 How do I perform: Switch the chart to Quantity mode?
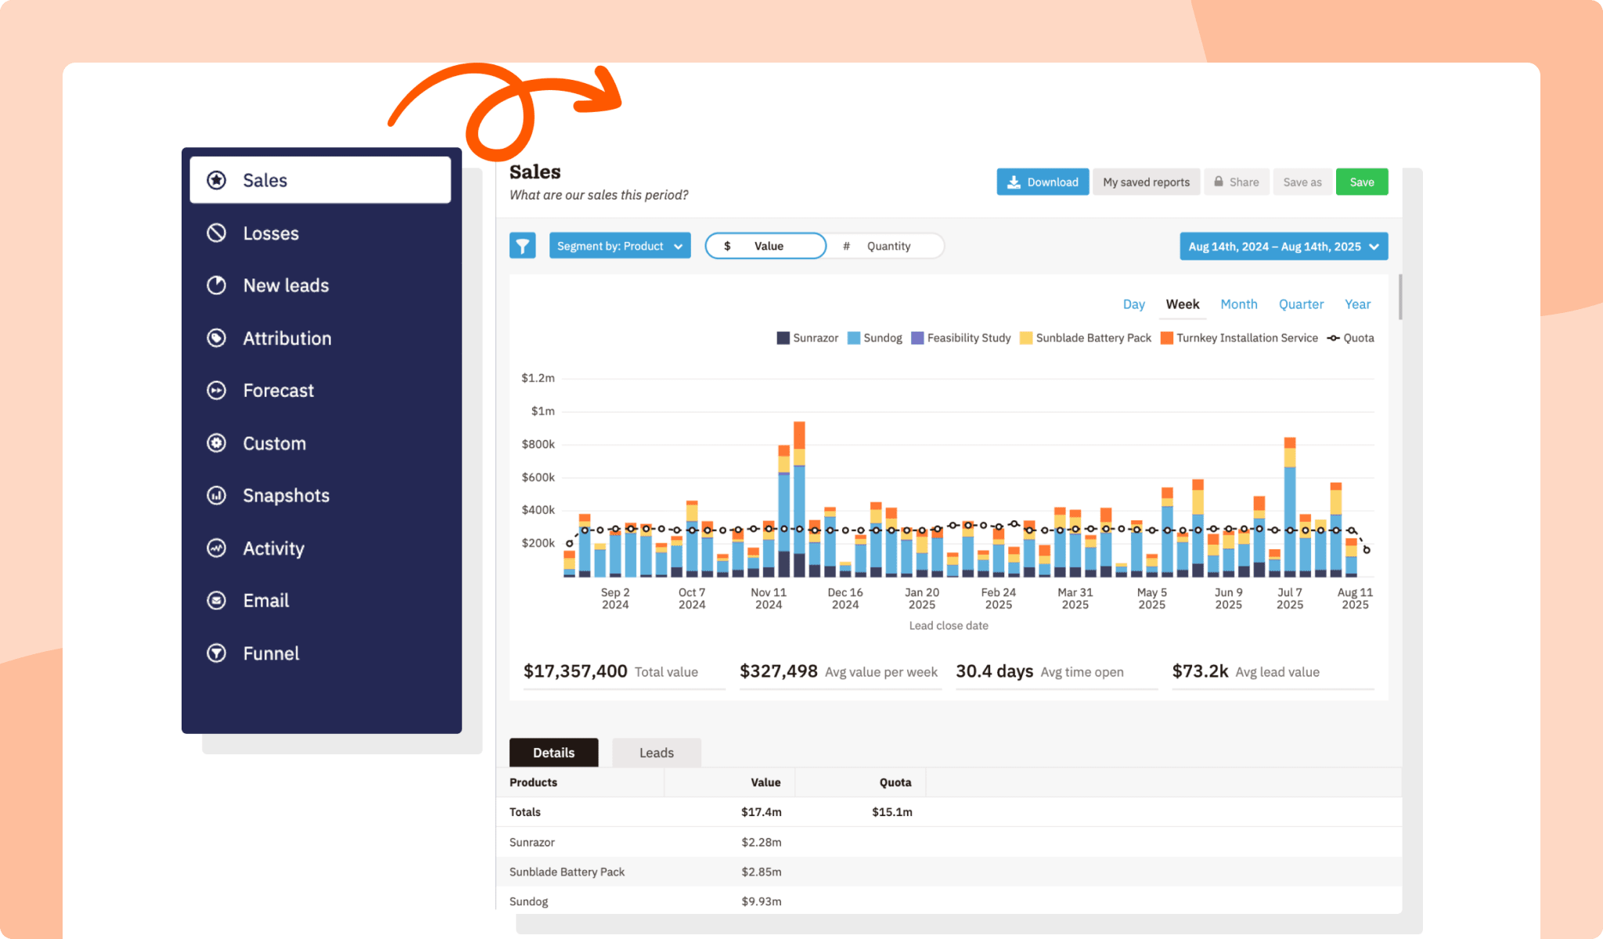coord(888,246)
